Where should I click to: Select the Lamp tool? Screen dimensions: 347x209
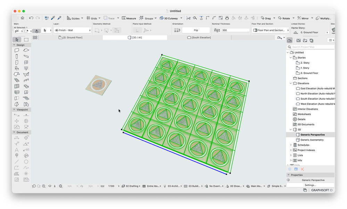tap(26, 68)
